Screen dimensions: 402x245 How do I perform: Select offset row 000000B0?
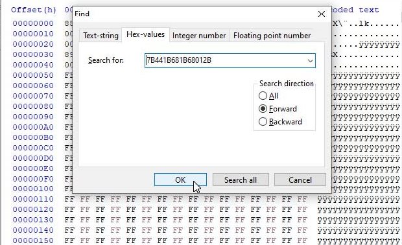pyautogui.click(x=33, y=137)
